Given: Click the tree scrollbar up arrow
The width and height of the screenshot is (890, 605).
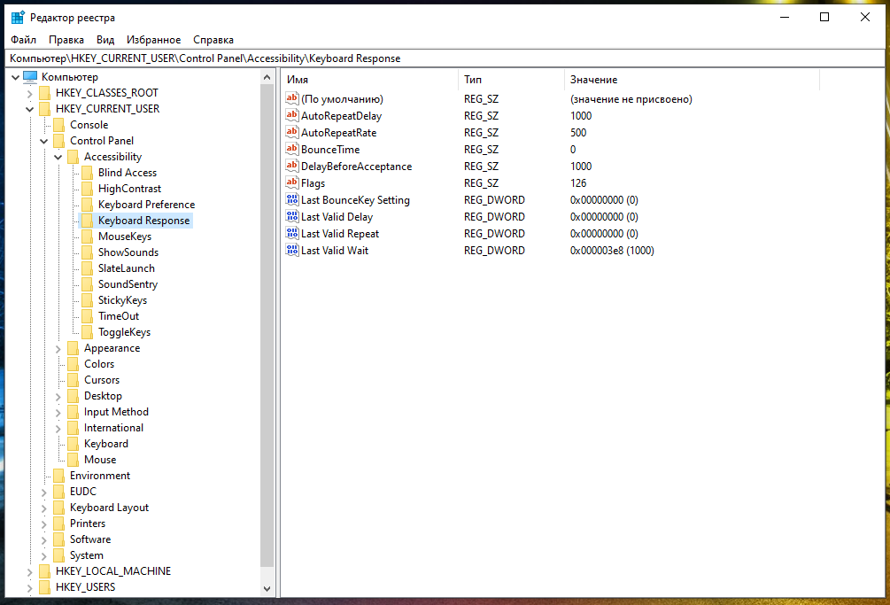Looking at the screenshot, I should [267, 76].
